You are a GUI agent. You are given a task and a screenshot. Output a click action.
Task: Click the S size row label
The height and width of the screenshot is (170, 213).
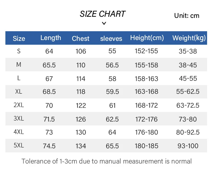tap(19, 51)
